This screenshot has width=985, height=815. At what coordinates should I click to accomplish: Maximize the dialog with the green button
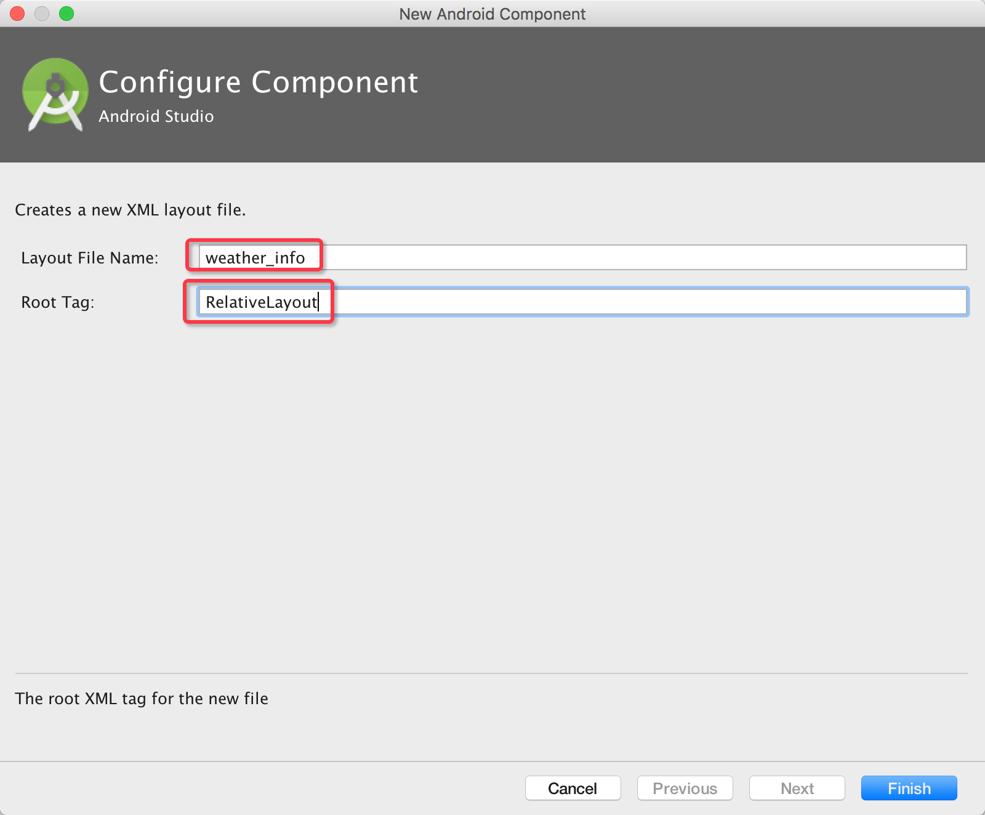pos(66,14)
